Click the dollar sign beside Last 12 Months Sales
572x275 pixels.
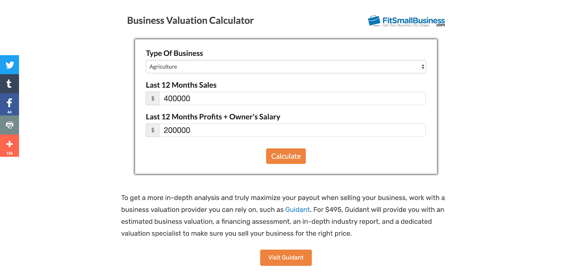click(x=153, y=98)
